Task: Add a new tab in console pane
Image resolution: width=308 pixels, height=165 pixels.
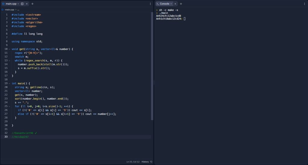Action: pyautogui.click(x=181, y=4)
